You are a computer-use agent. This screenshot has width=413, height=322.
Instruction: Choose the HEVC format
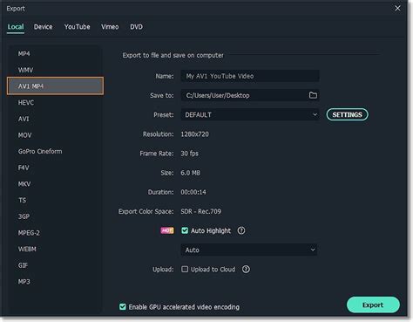click(26, 102)
